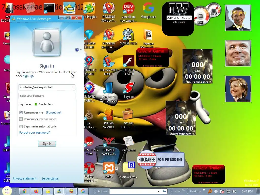
Task: Open the RUSSIA SYMBOL desktop icon
Action: (x=109, y=119)
